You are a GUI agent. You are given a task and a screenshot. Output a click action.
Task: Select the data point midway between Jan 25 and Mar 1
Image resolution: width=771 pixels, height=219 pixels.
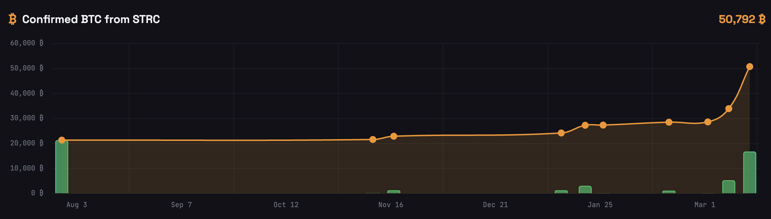(x=669, y=122)
